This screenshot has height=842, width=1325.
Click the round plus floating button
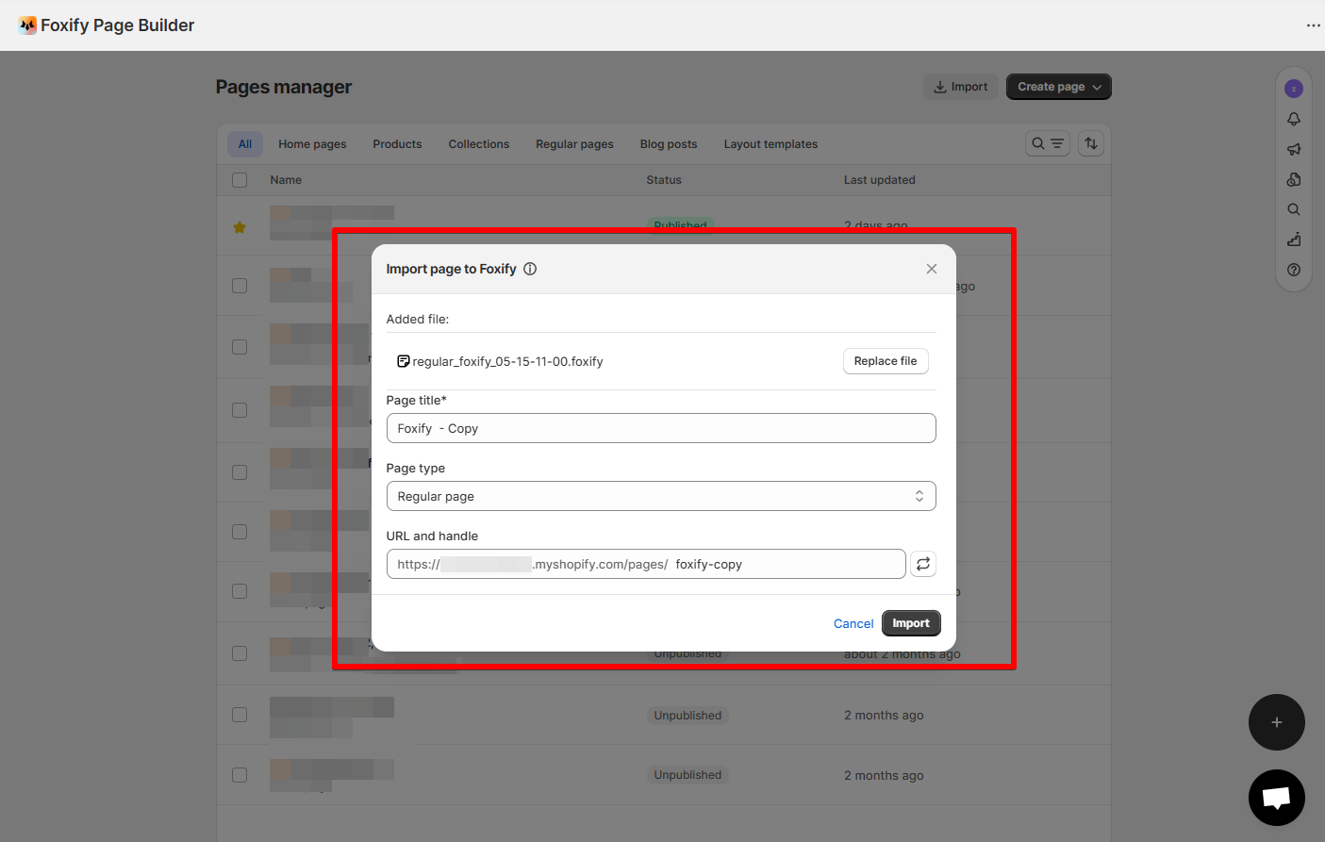pyautogui.click(x=1277, y=722)
